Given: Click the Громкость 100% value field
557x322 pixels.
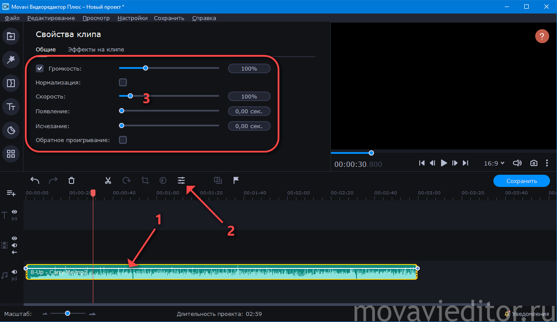Looking at the screenshot, I should click(x=249, y=68).
